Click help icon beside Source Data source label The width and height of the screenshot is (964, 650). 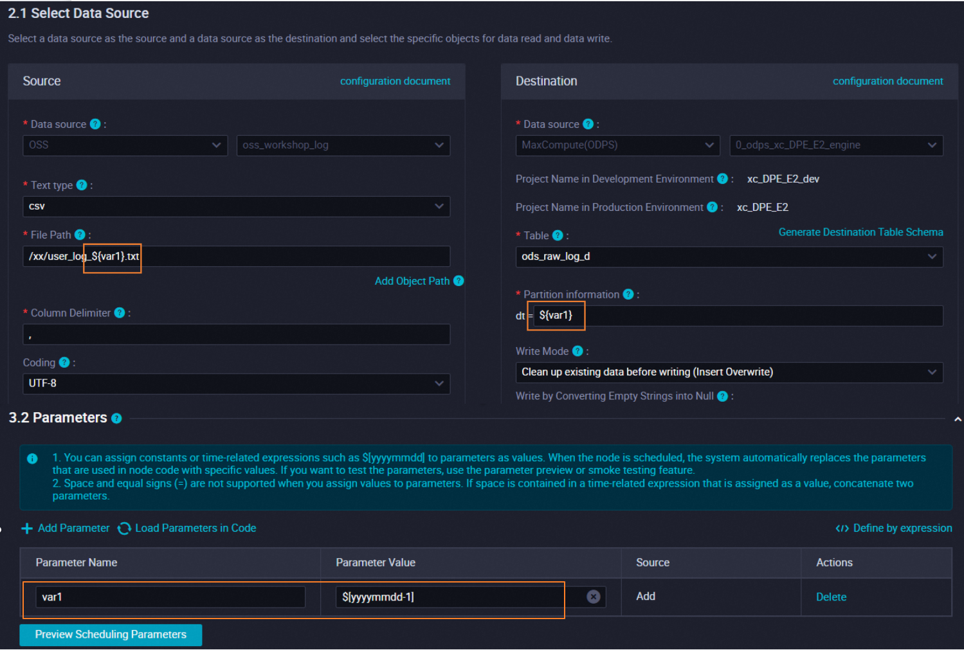pyautogui.click(x=95, y=124)
